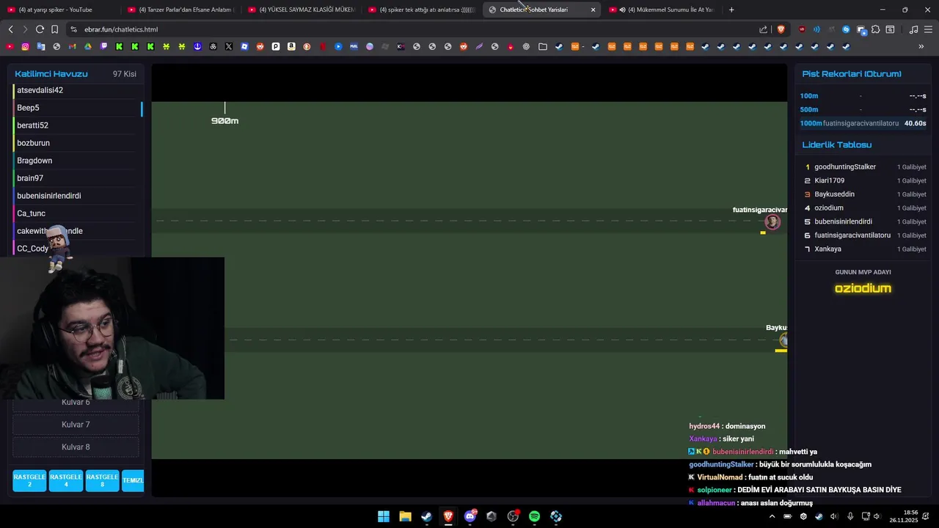The height and width of the screenshot is (528, 939).
Task: Open Discord from the taskbar
Action: [x=470, y=516]
